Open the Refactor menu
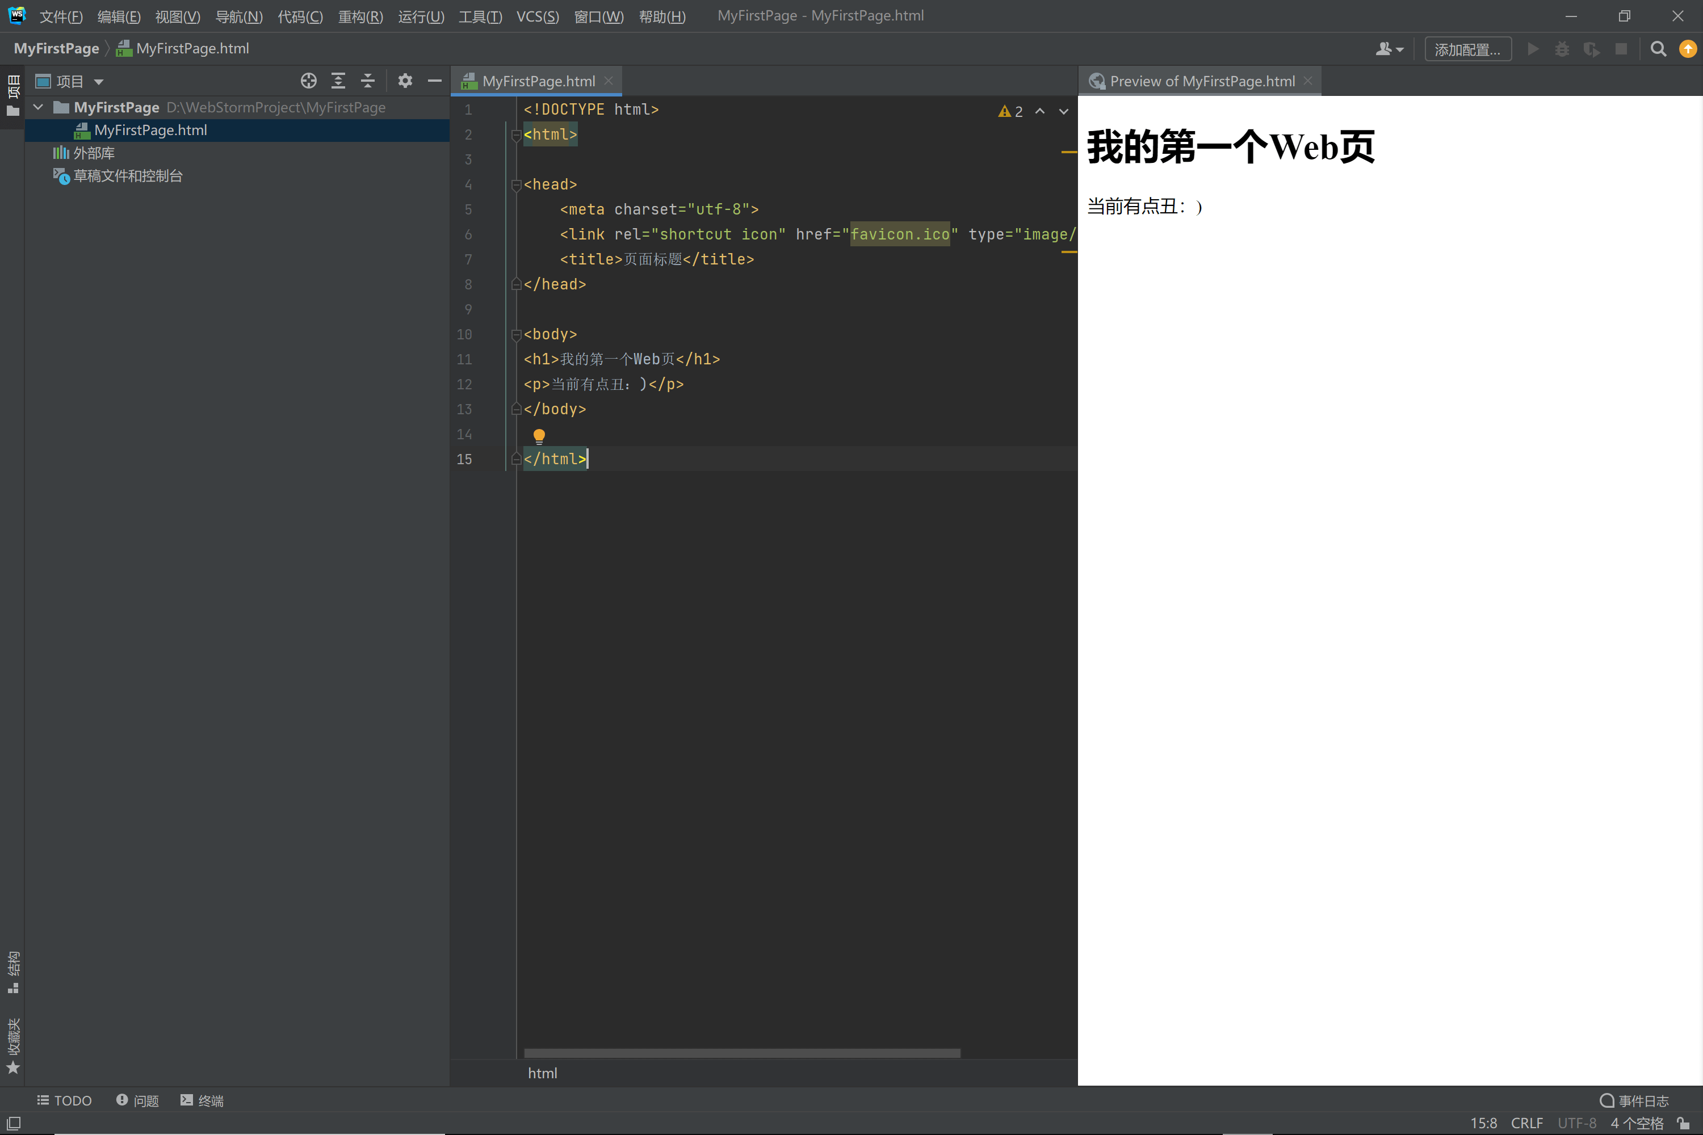The width and height of the screenshot is (1703, 1135). pyautogui.click(x=360, y=16)
